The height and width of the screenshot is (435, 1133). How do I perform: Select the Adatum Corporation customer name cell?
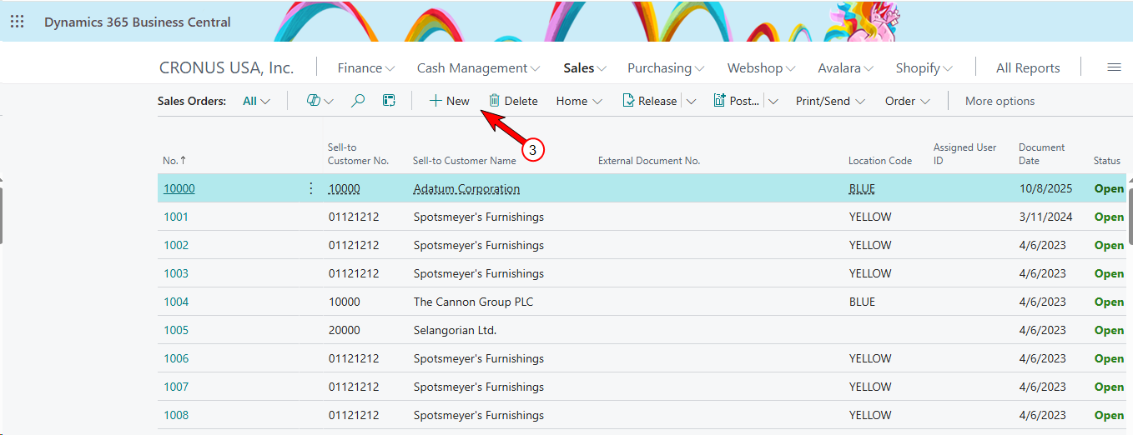tap(466, 188)
